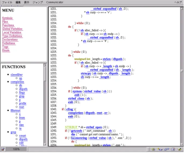Image resolution: width=184 pixels, height=153 pixels.
Task: Click the strncpy link in code
Action: point(86,73)
